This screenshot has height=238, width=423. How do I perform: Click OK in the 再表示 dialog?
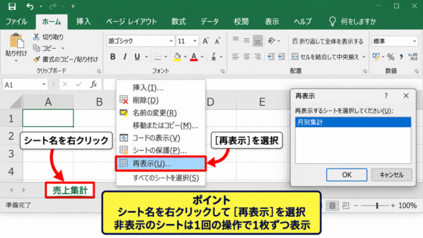[x=346, y=175]
